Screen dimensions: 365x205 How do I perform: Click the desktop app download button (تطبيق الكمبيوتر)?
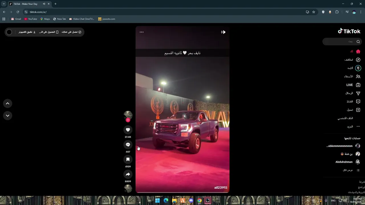27,32
